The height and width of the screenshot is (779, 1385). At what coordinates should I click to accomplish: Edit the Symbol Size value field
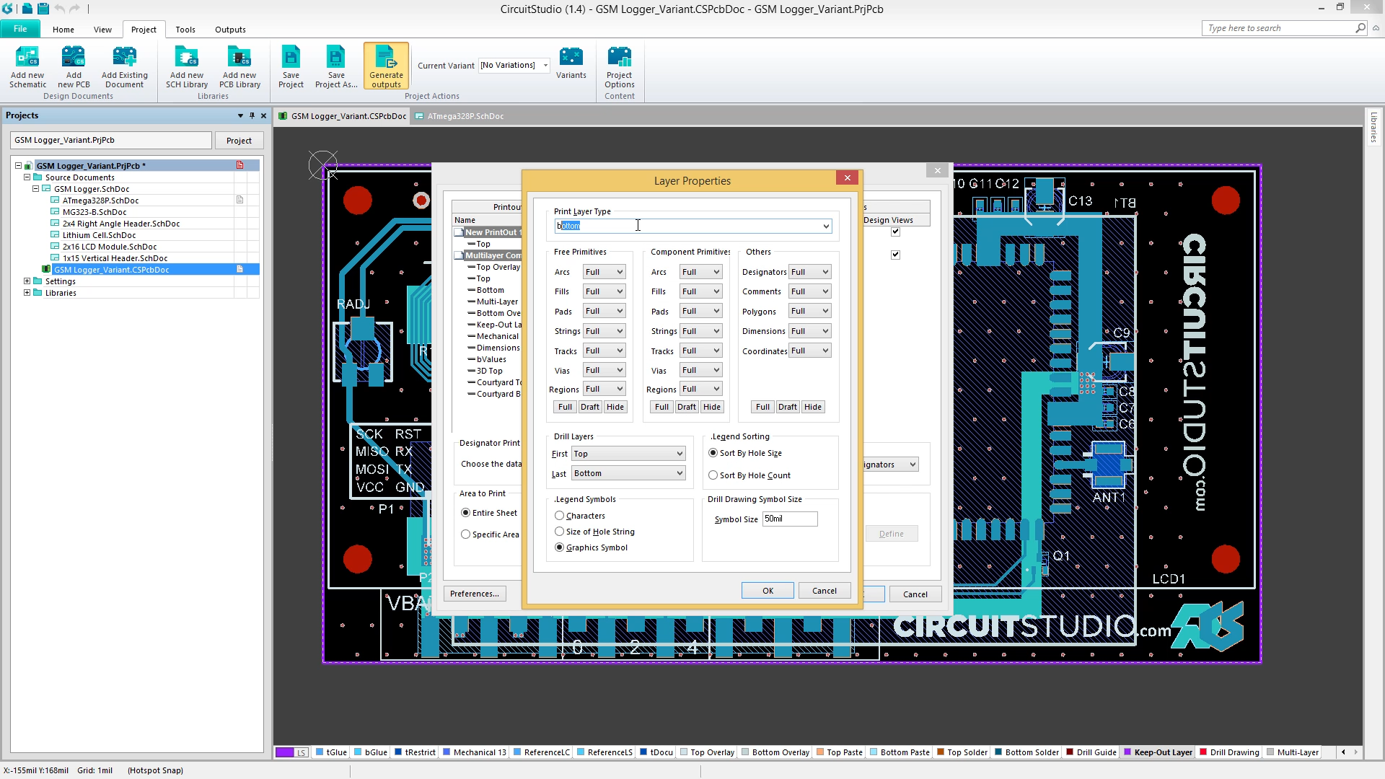788,519
